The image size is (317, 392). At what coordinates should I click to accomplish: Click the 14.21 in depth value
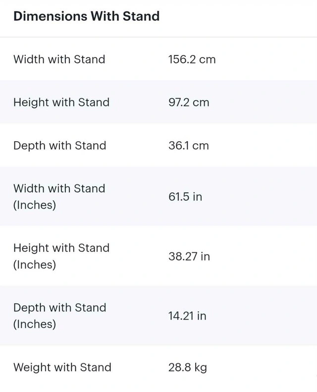pos(187,316)
